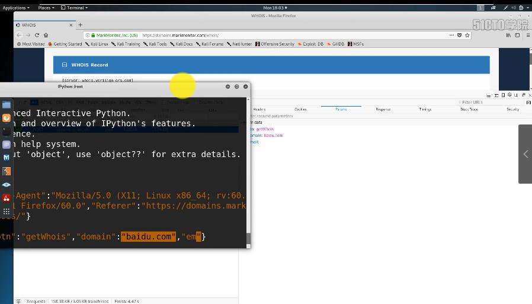Open a new browser tab
The image size is (532, 304).
point(80,25)
